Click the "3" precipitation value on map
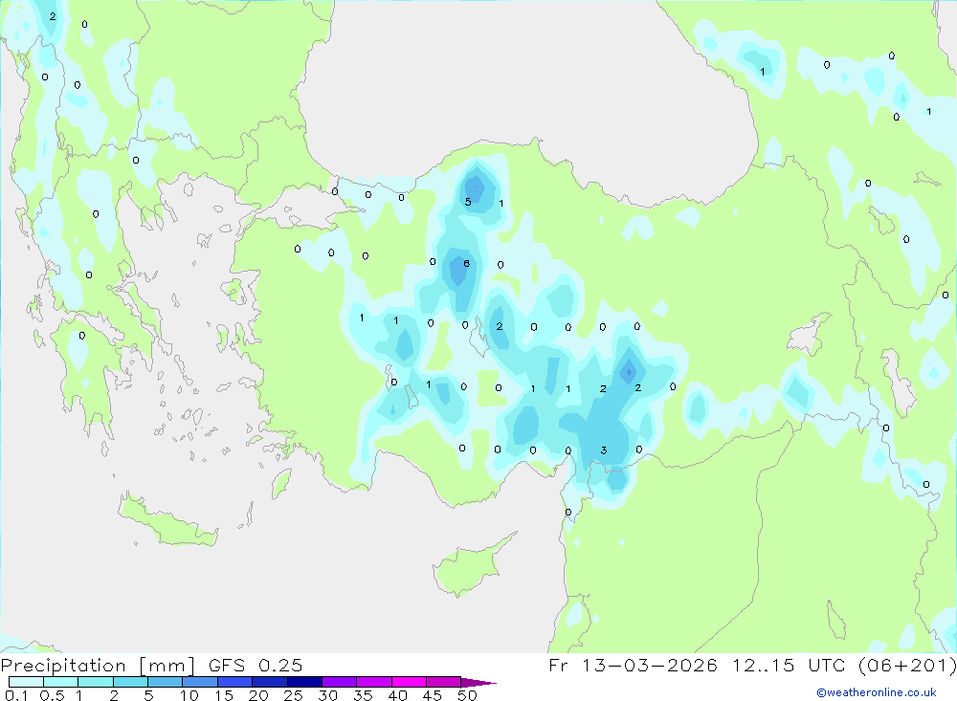This screenshot has height=701, width=957. point(604,450)
